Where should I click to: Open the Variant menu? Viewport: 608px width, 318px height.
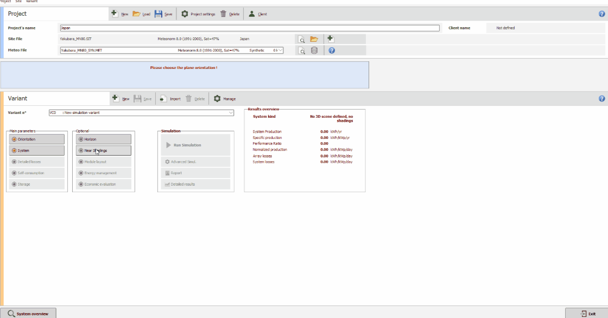tap(32, 2)
